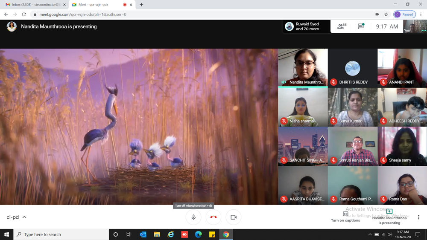Click the site lock icon

[x=35, y=14]
